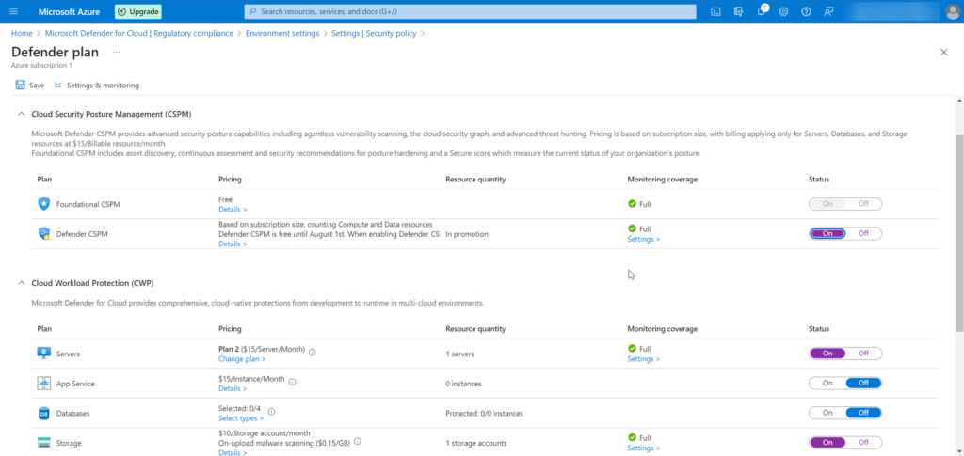
Task: Set App Service plan to Off
Action: point(863,383)
